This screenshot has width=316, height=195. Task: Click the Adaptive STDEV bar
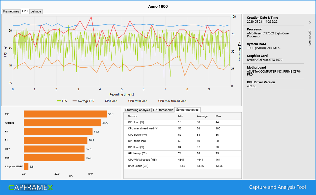tap(26, 166)
